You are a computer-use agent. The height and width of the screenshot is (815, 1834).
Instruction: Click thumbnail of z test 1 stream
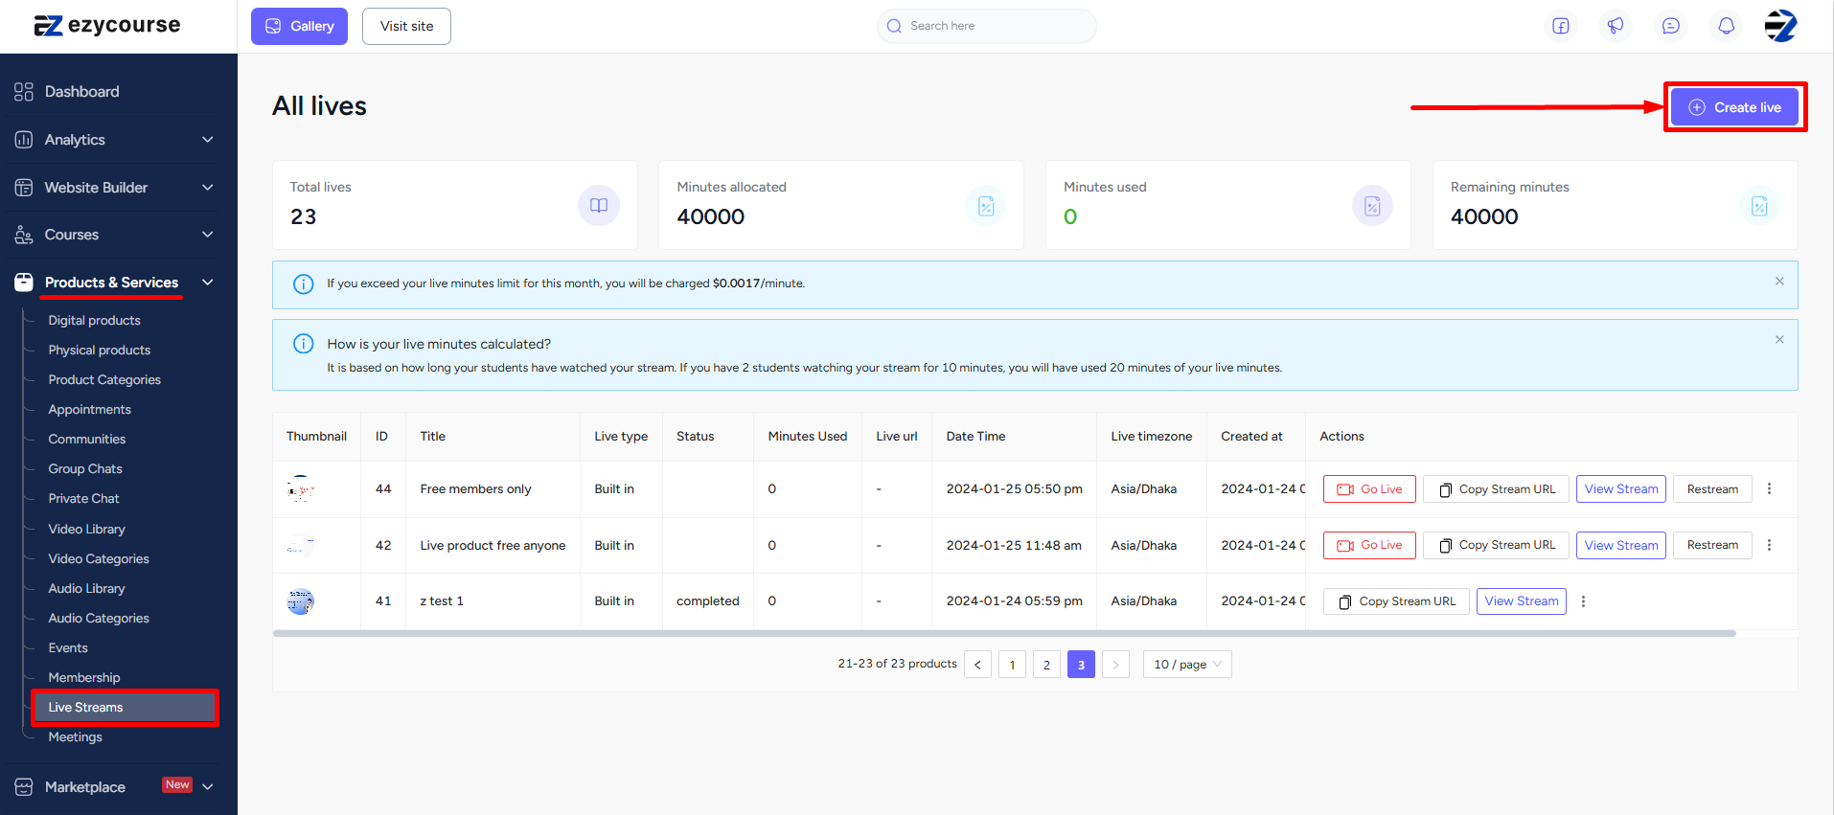[x=300, y=601]
